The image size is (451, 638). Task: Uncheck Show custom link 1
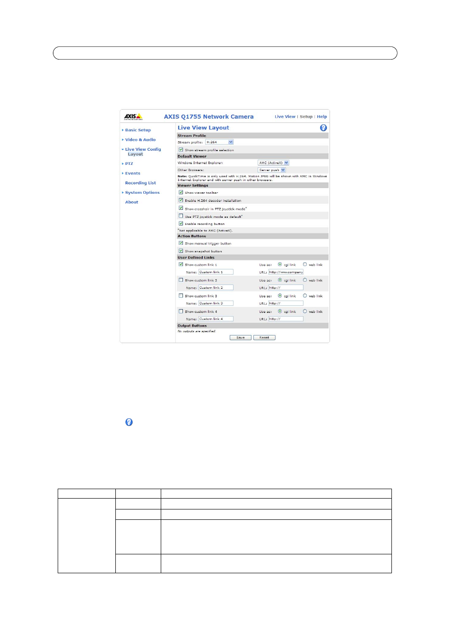coord(181,264)
